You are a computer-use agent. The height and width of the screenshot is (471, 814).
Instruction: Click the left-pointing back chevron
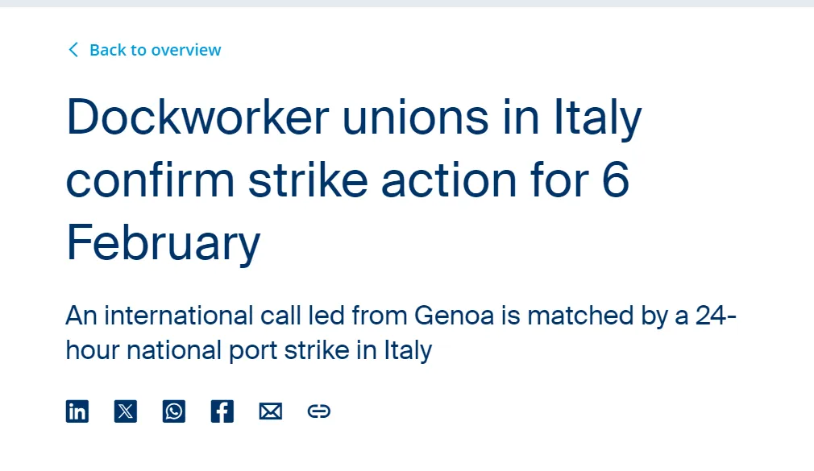point(73,49)
